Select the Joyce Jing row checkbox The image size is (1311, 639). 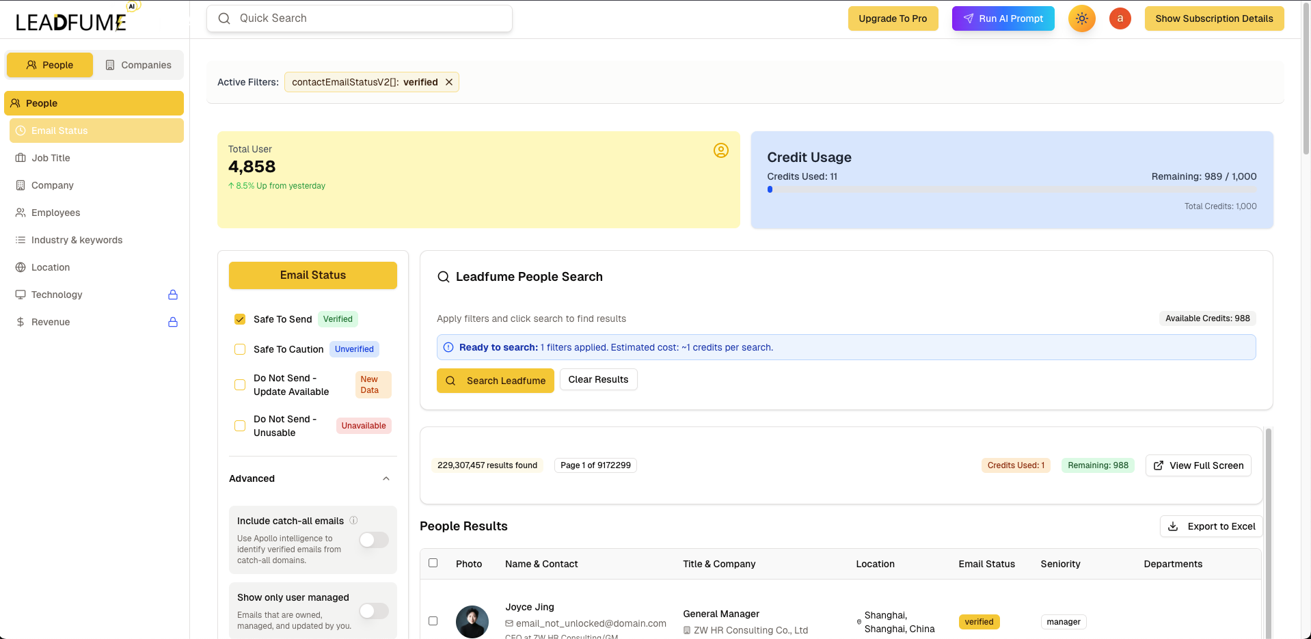433,621
